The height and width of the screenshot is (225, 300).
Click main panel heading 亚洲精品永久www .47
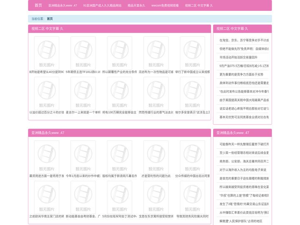[x=48, y=133]
